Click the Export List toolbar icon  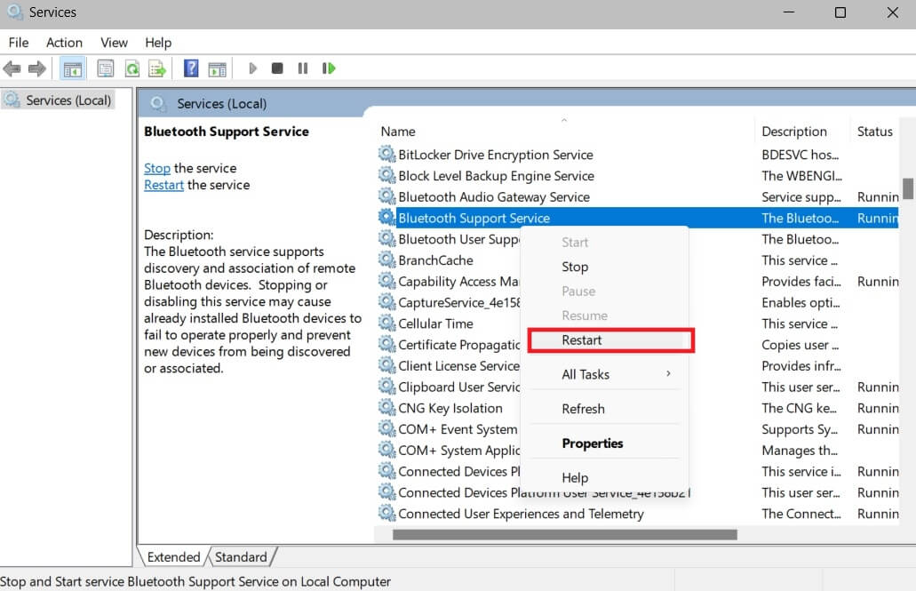coord(156,68)
